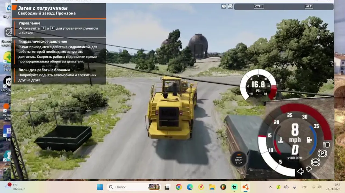The width and height of the screenshot is (345, 193).
Task: Click the CTRL key hint in top bar
Action: tap(258, 6)
